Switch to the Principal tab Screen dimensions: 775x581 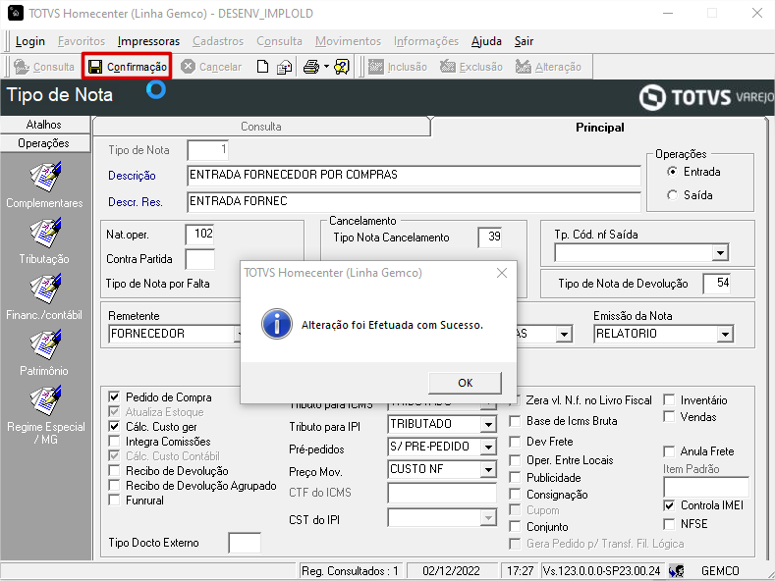tap(599, 128)
